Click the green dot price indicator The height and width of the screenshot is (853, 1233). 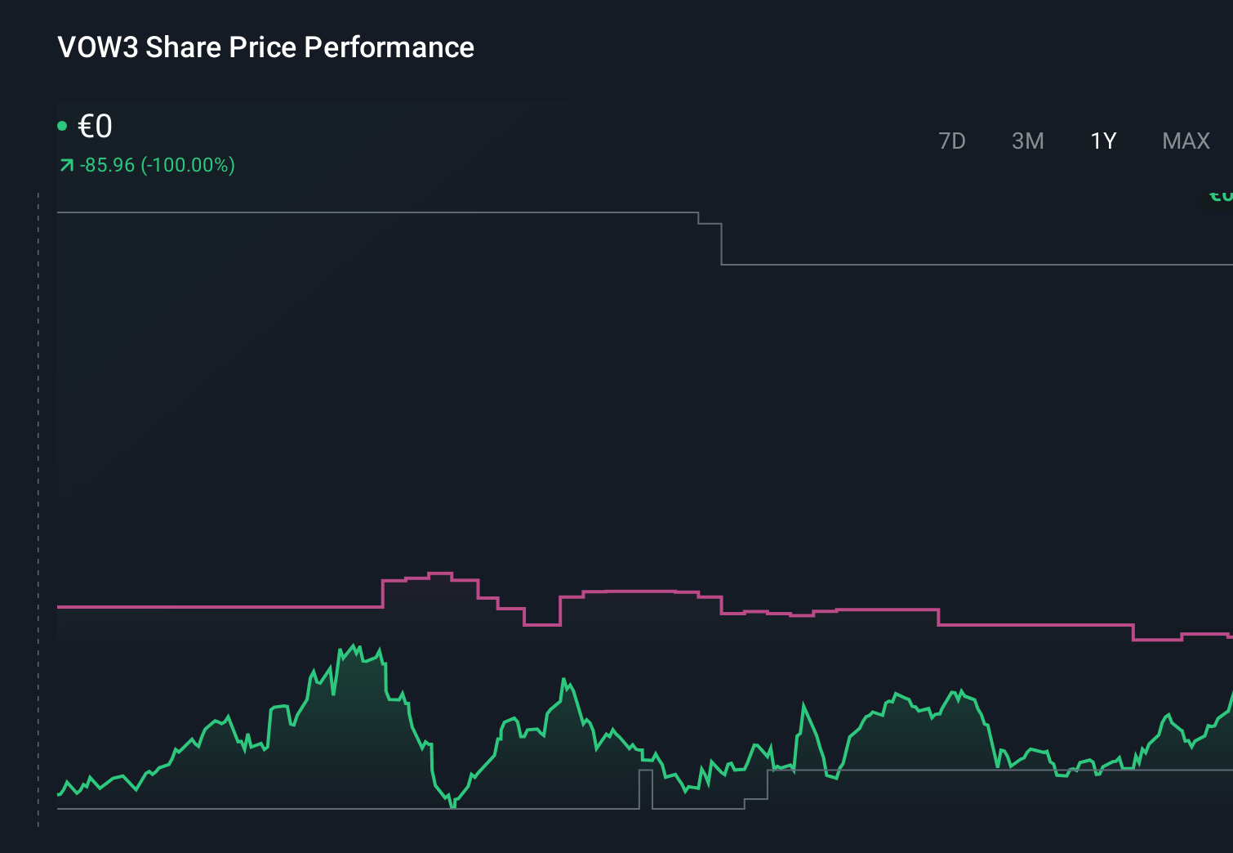coord(63,125)
